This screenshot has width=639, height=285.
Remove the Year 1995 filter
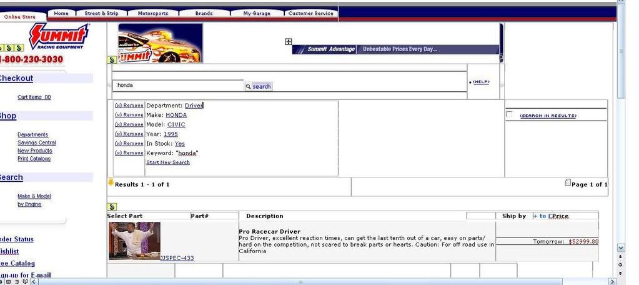tap(129, 134)
